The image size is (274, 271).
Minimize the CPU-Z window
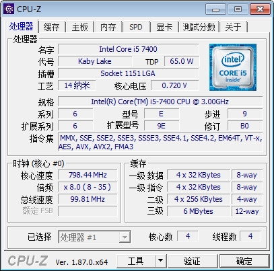215,9
